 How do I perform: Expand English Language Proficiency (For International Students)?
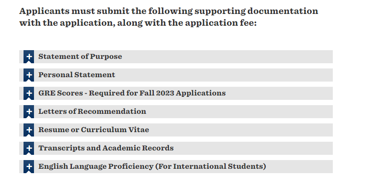point(152,167)
